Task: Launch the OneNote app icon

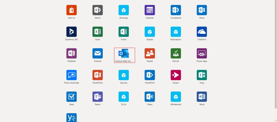Action: click(71, 53)
